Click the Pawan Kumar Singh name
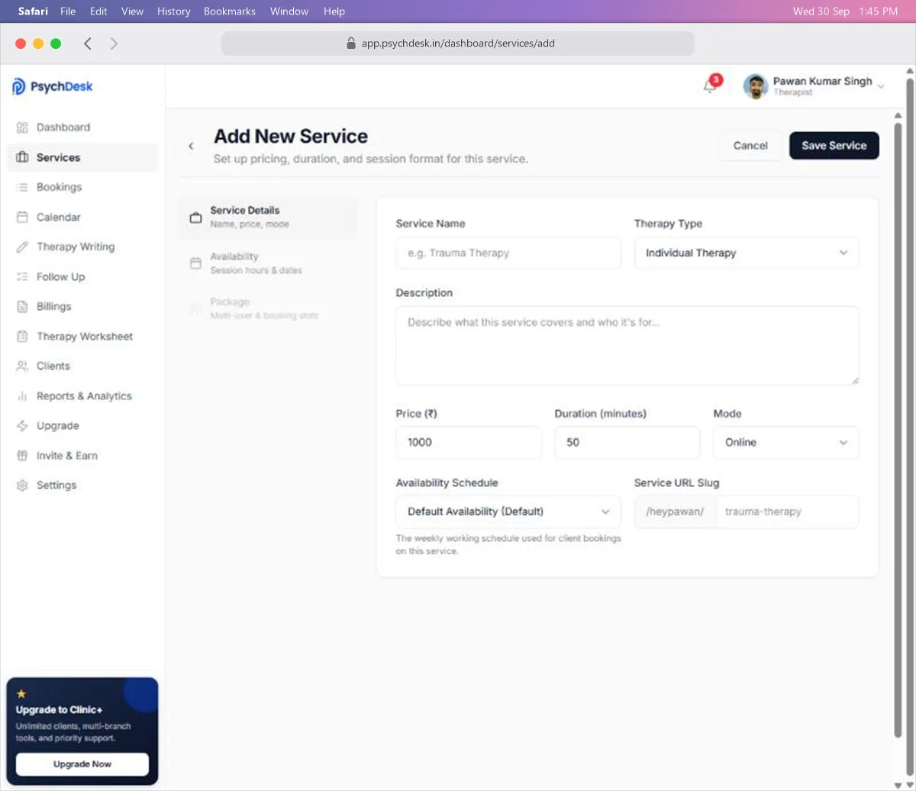916x791 pixels. (x=822, y=81)
